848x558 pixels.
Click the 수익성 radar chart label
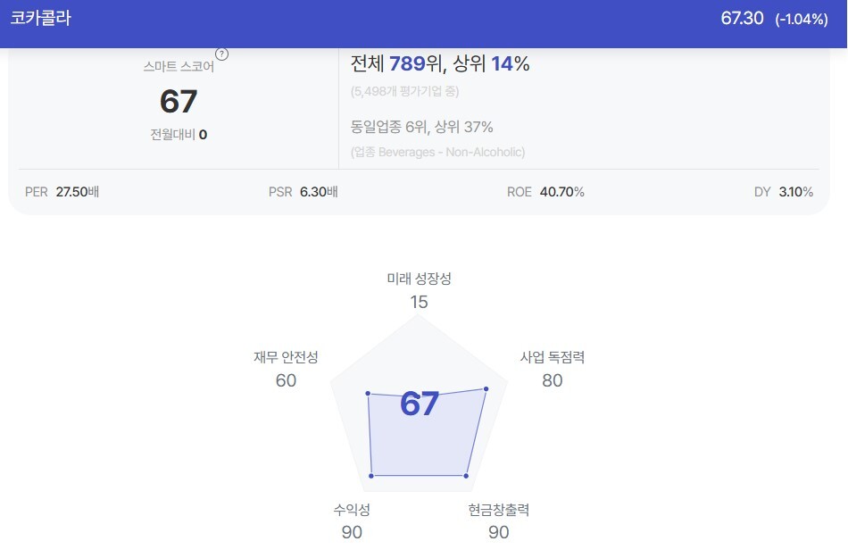click(x=352, y=510)
